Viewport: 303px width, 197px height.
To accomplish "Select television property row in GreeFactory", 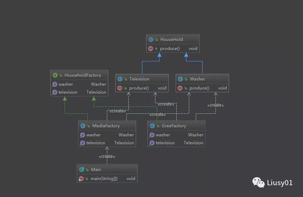I will click(x=177, y=143).
